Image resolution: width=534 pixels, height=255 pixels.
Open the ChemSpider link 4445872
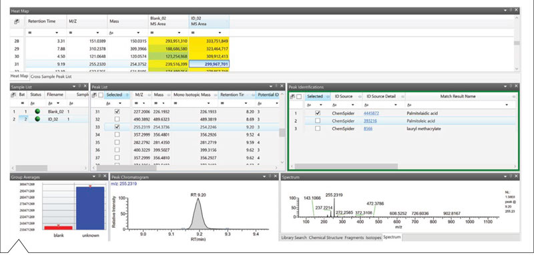pos(371,113)
